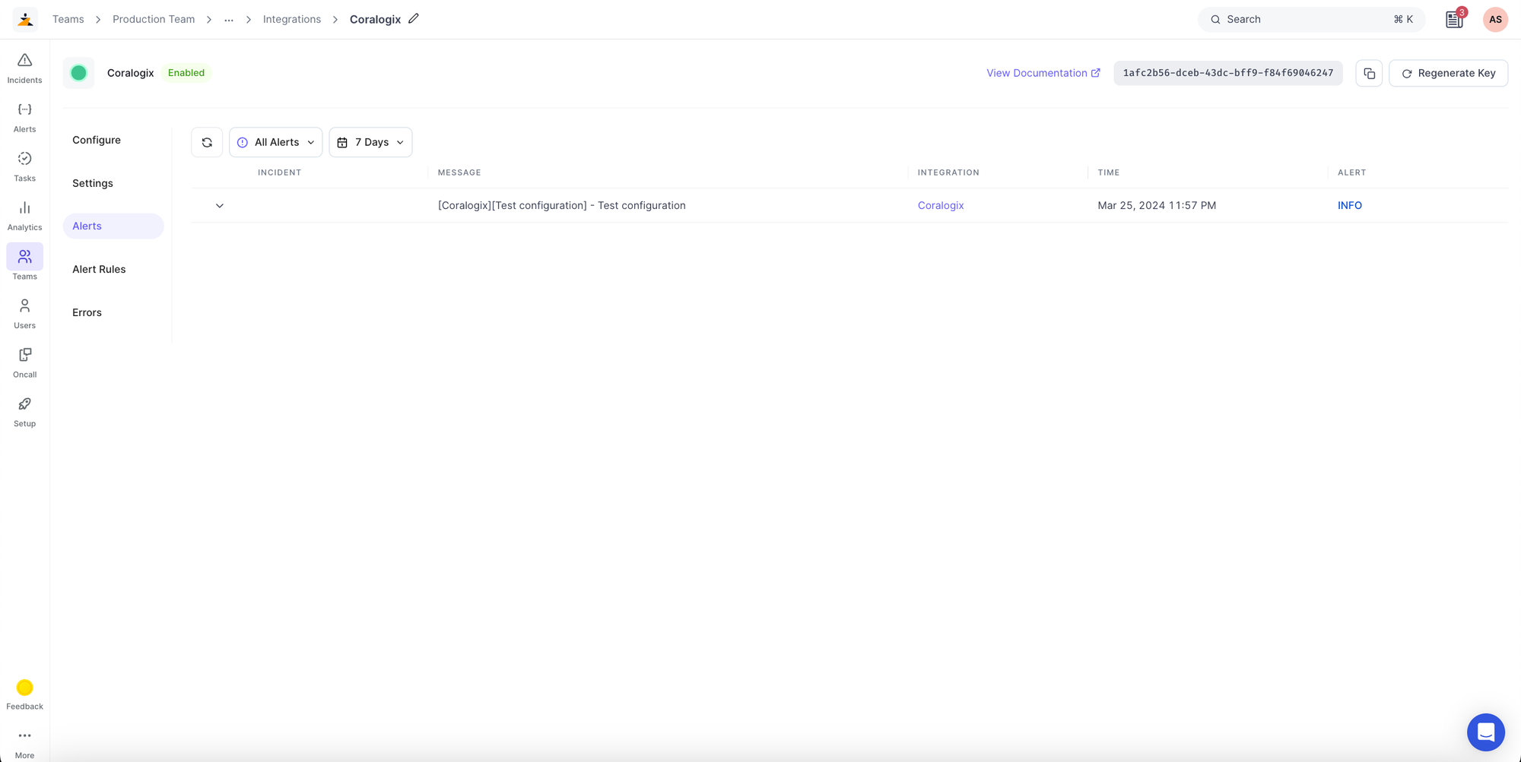Open the Settings tab
The image size is (1521, 762).
coord(93,183)
